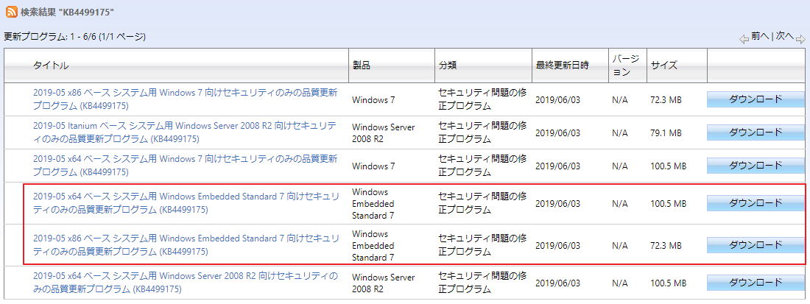Download the x86 Windows 7 update (first row)
Image resolution: width=810 pixels, height=304 pixels.
click(756, 99)
